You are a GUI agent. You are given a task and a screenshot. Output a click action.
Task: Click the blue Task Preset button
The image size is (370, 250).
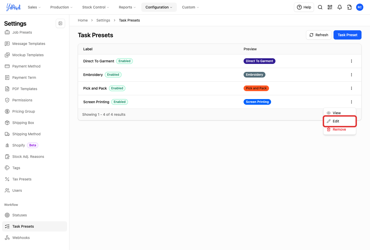coord(347,35)
